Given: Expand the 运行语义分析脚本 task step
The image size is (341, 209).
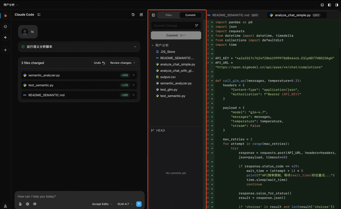Looking at the screenshot, I should tap(79, 47).
